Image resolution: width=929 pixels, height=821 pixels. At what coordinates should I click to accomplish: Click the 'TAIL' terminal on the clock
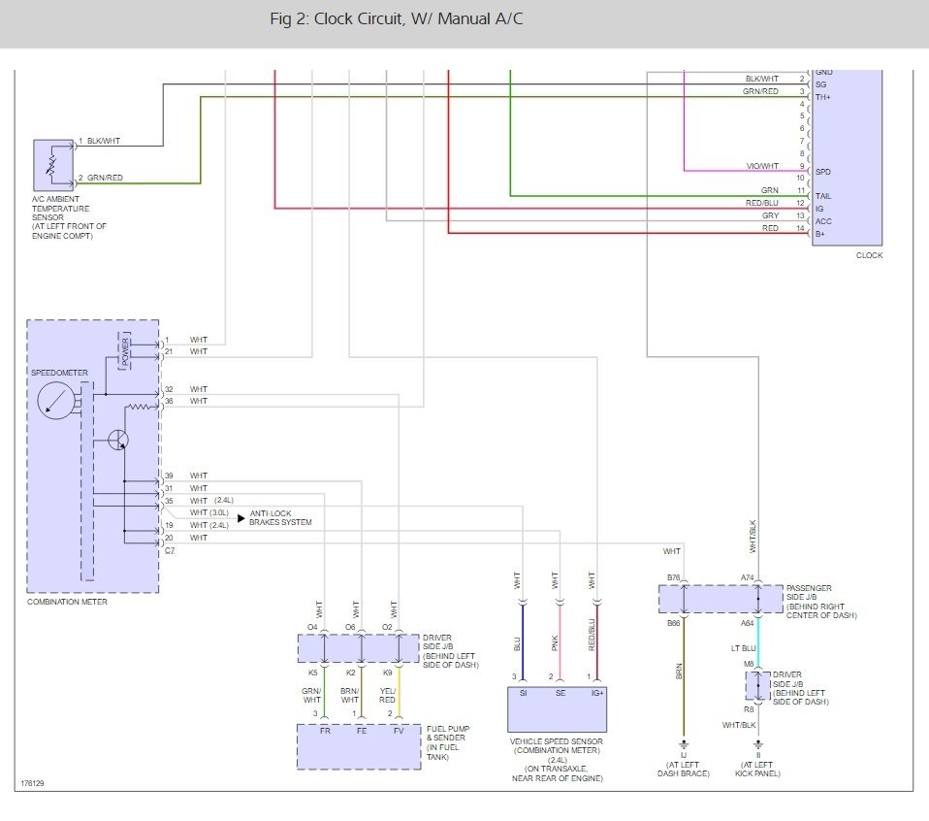coord(823,196)
